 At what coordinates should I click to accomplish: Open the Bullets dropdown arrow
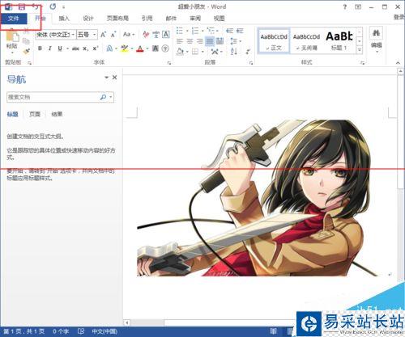187,31
